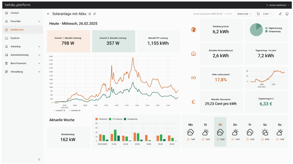The height and width of the screenshot is (164, 293).
Task: Click the monitor presentation icon top right
Action: click(x=287, y=13)
